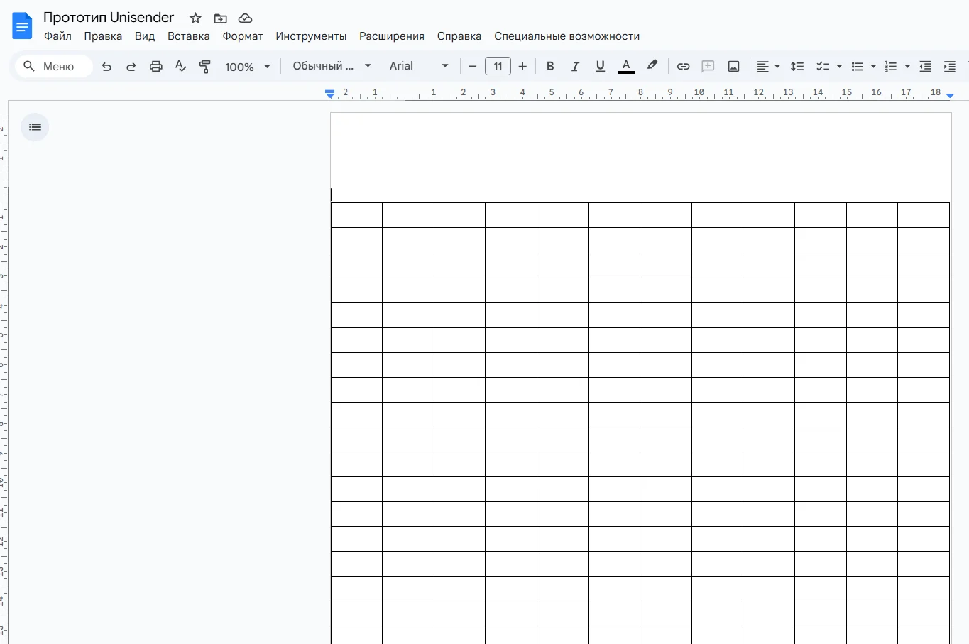Increase font size with plus button

click(522, 66)
